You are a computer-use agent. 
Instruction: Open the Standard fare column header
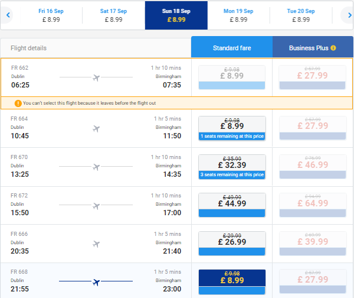point(232,47)
